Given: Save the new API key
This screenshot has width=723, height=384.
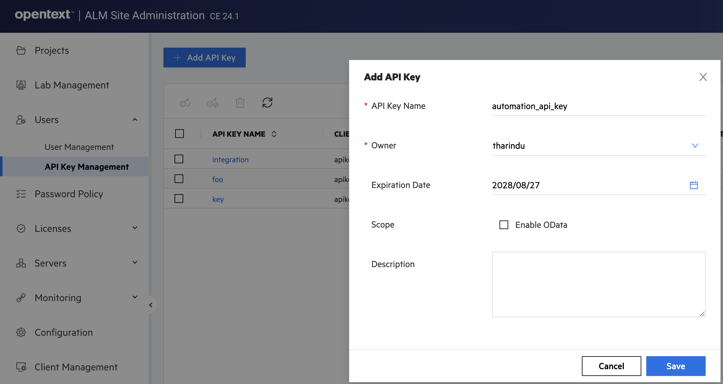Looking at the screenshot, I should (676, 366).
